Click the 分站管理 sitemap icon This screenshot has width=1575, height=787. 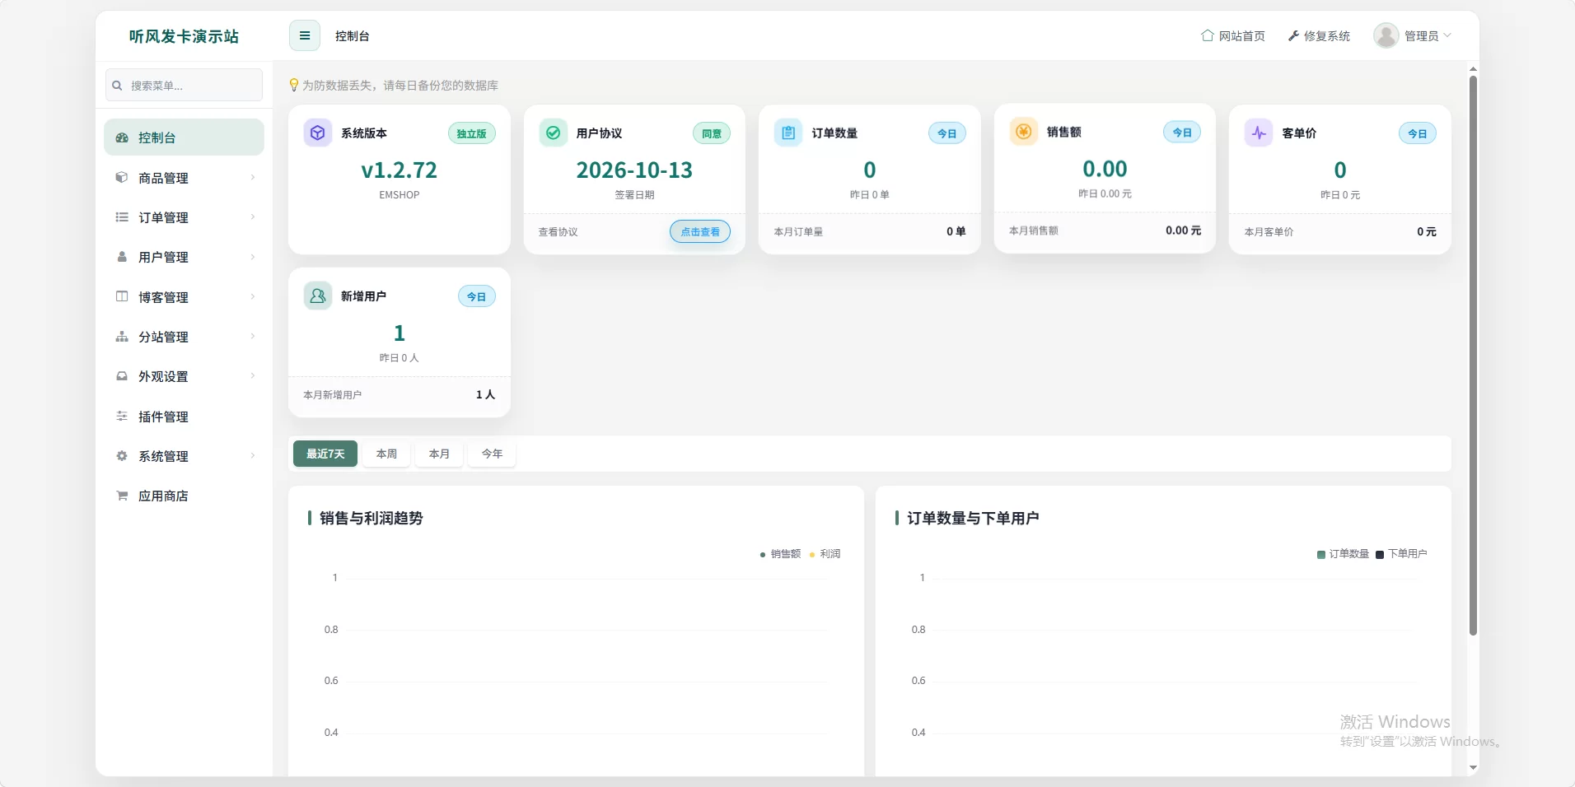click(122, 337)
